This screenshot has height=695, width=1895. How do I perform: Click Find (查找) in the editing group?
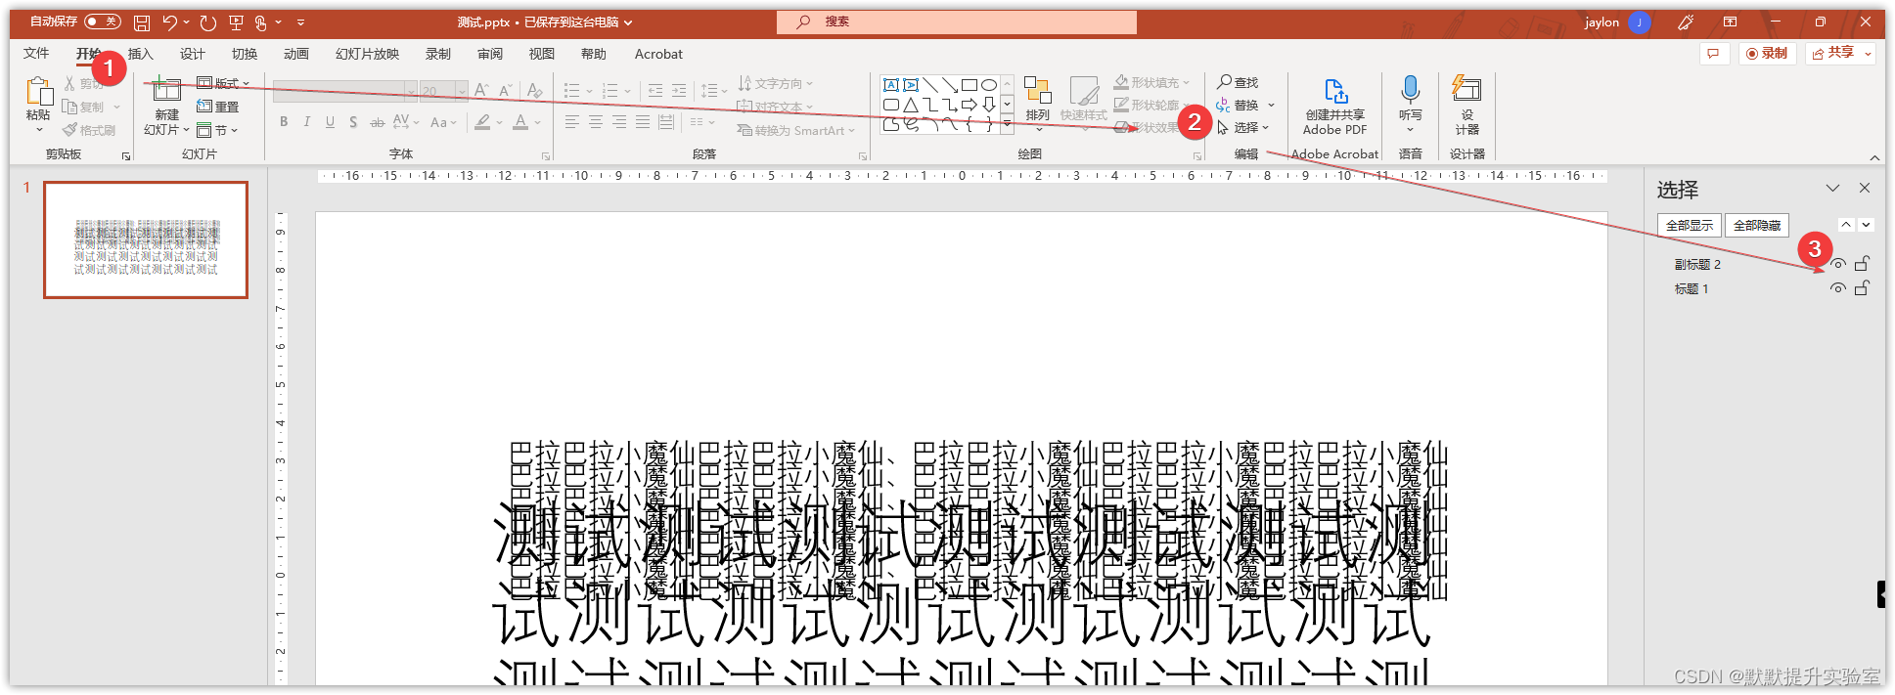[x=1239, y=82]
